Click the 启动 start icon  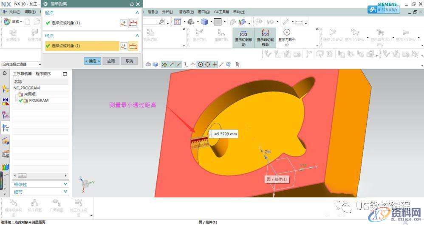[7, 22]
